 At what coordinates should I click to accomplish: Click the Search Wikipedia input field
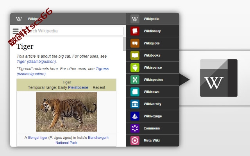point(72,31)
